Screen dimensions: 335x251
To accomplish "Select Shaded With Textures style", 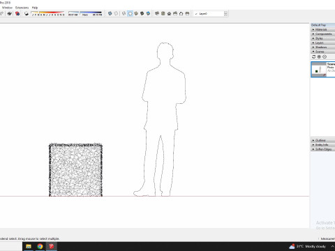I will pos(142,13).
